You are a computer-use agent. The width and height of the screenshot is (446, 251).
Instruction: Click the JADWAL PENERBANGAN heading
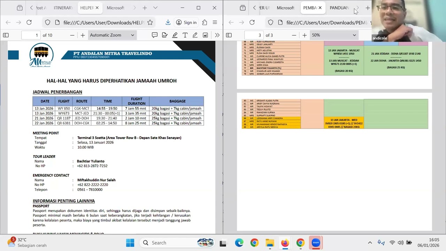coord(57,92)
